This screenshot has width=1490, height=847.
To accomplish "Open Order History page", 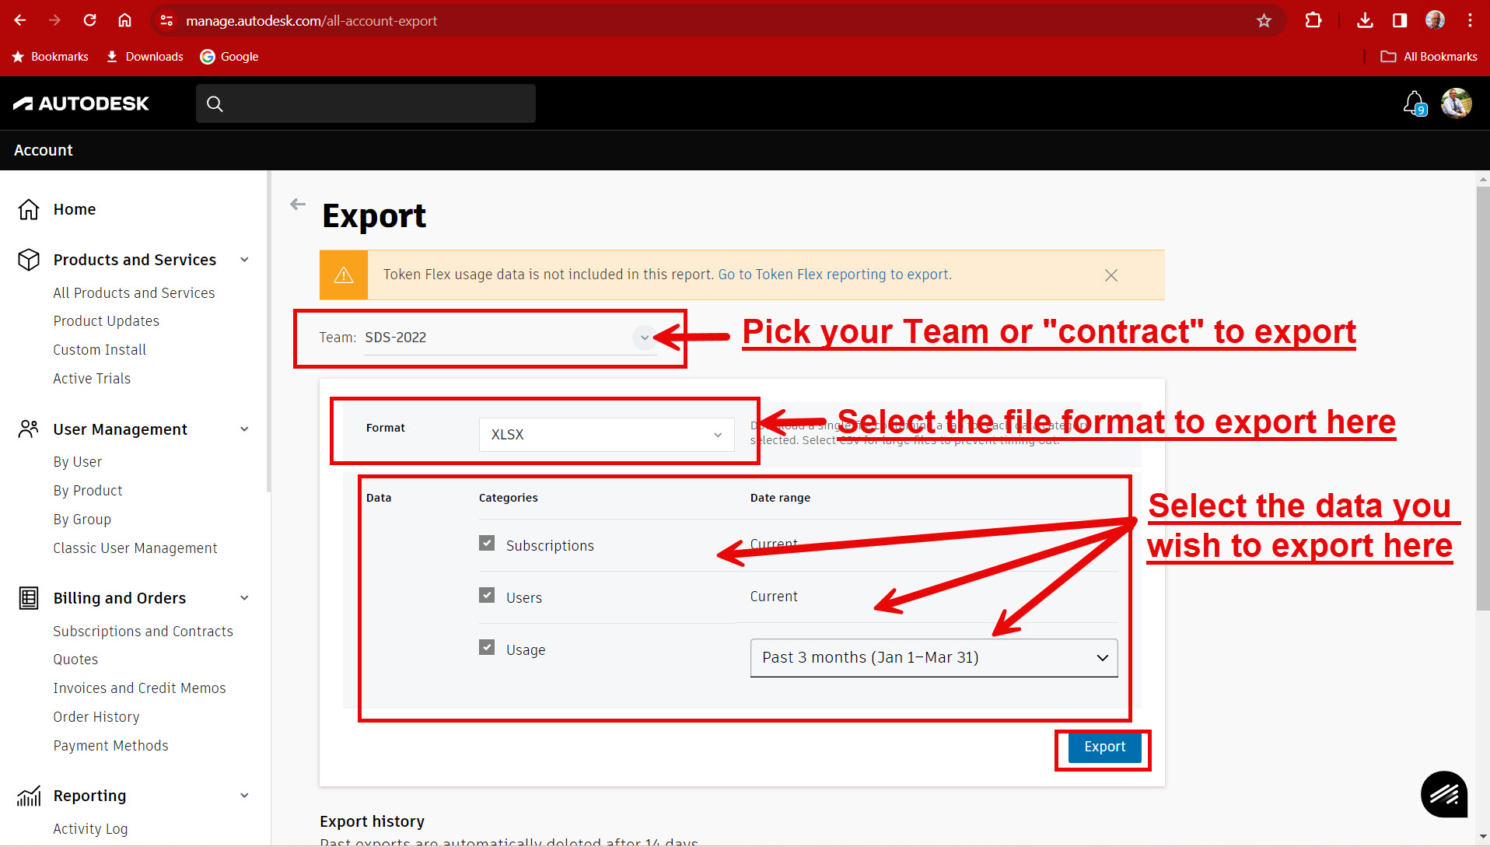I will pos(96,717).
